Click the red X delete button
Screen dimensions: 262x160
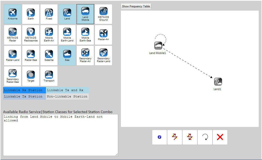click(x=220, y=137)
